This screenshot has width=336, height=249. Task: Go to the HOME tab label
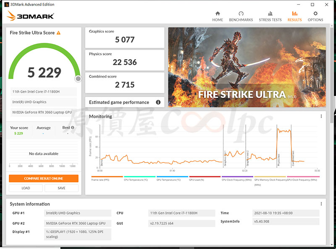tap(218, 20)
